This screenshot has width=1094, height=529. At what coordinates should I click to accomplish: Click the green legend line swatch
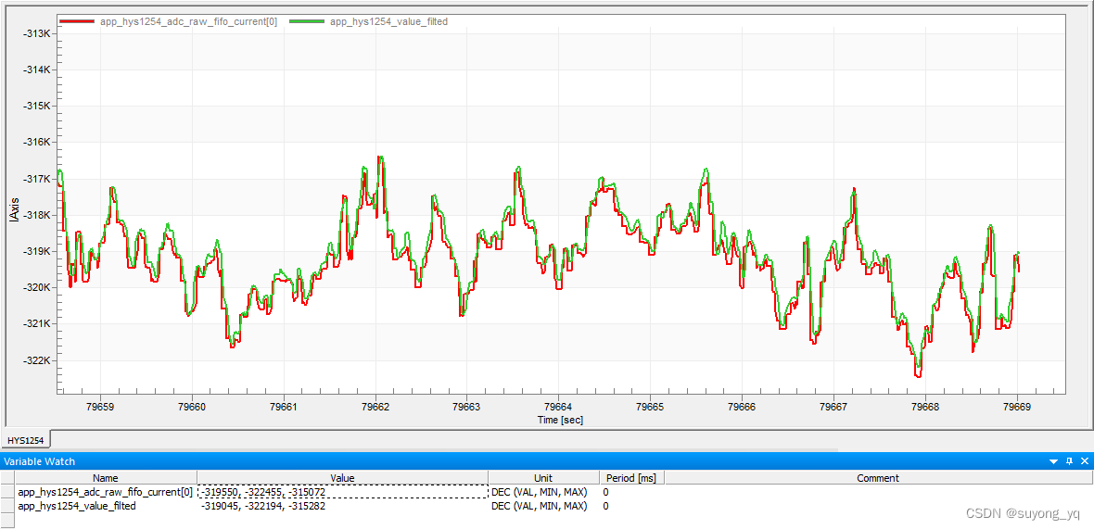click(x=306, y=21)
